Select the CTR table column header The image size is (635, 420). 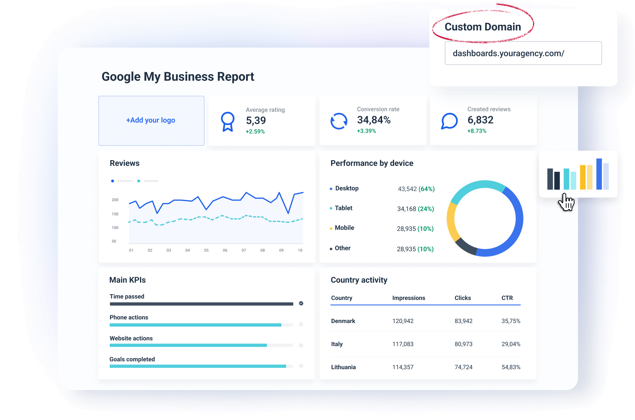(x=507, y=298)
